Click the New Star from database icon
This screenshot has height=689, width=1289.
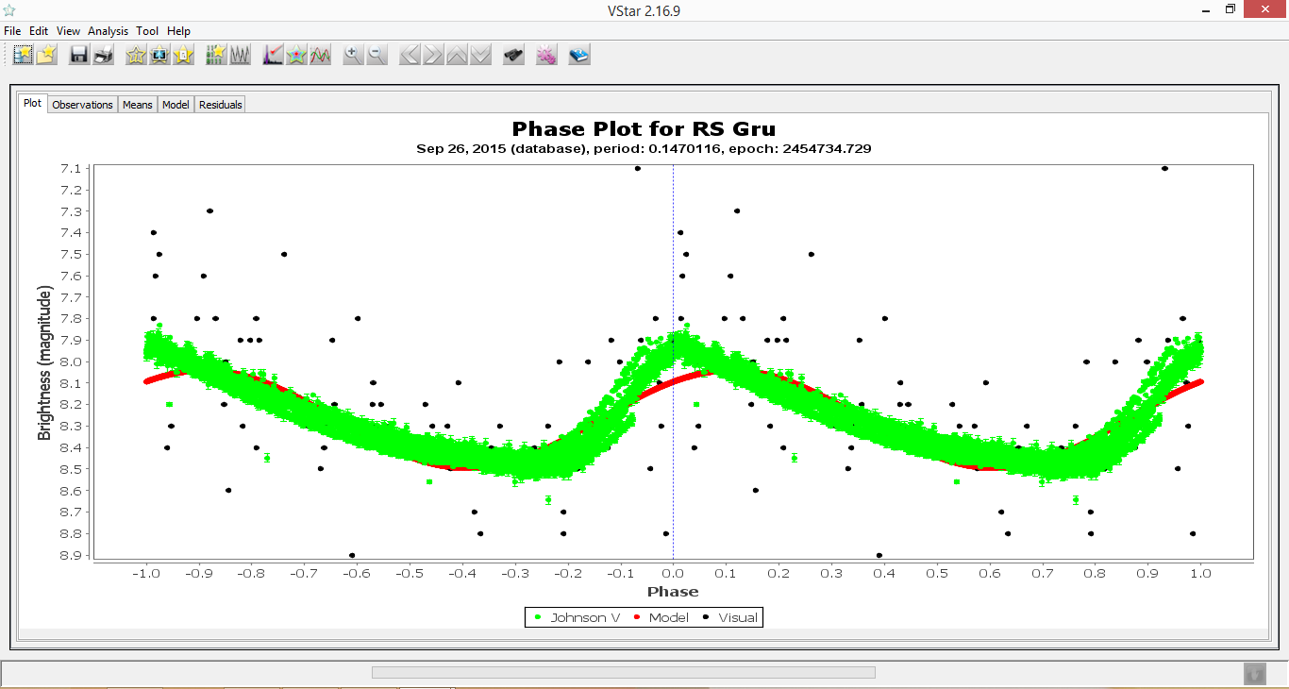tap(23, 56)
